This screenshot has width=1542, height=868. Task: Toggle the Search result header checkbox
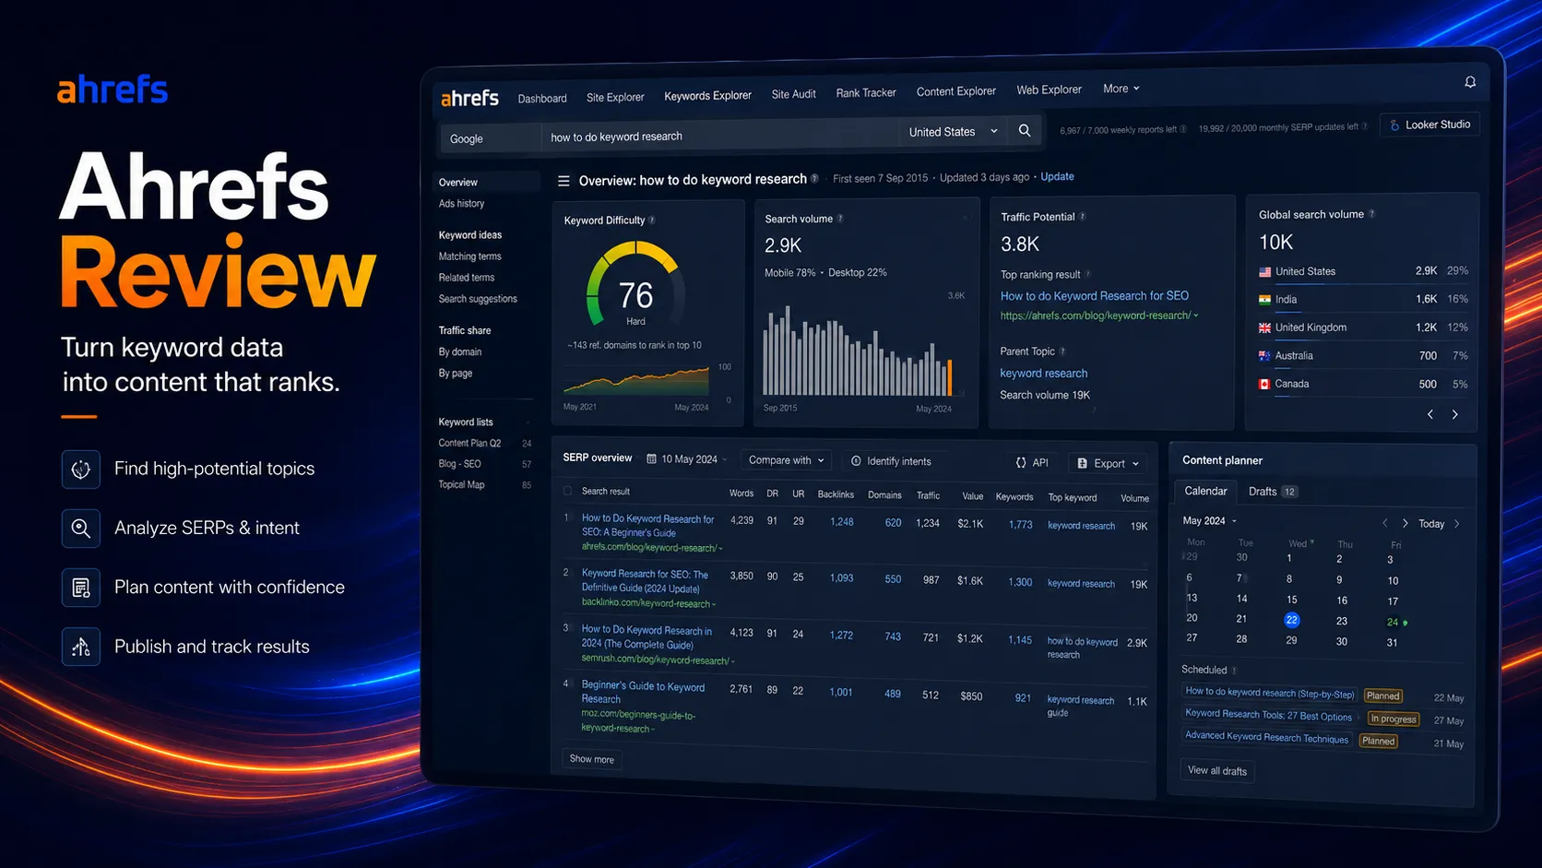click(568, 491)
